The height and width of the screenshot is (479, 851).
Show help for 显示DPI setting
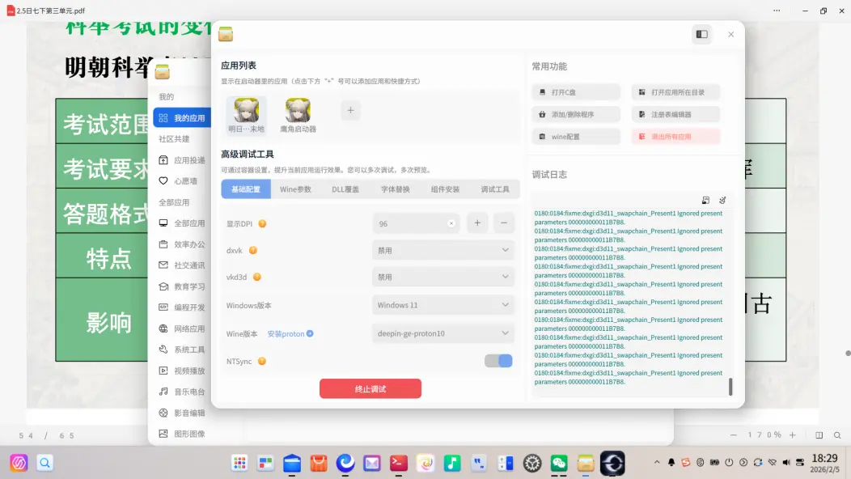pos(262,224)
